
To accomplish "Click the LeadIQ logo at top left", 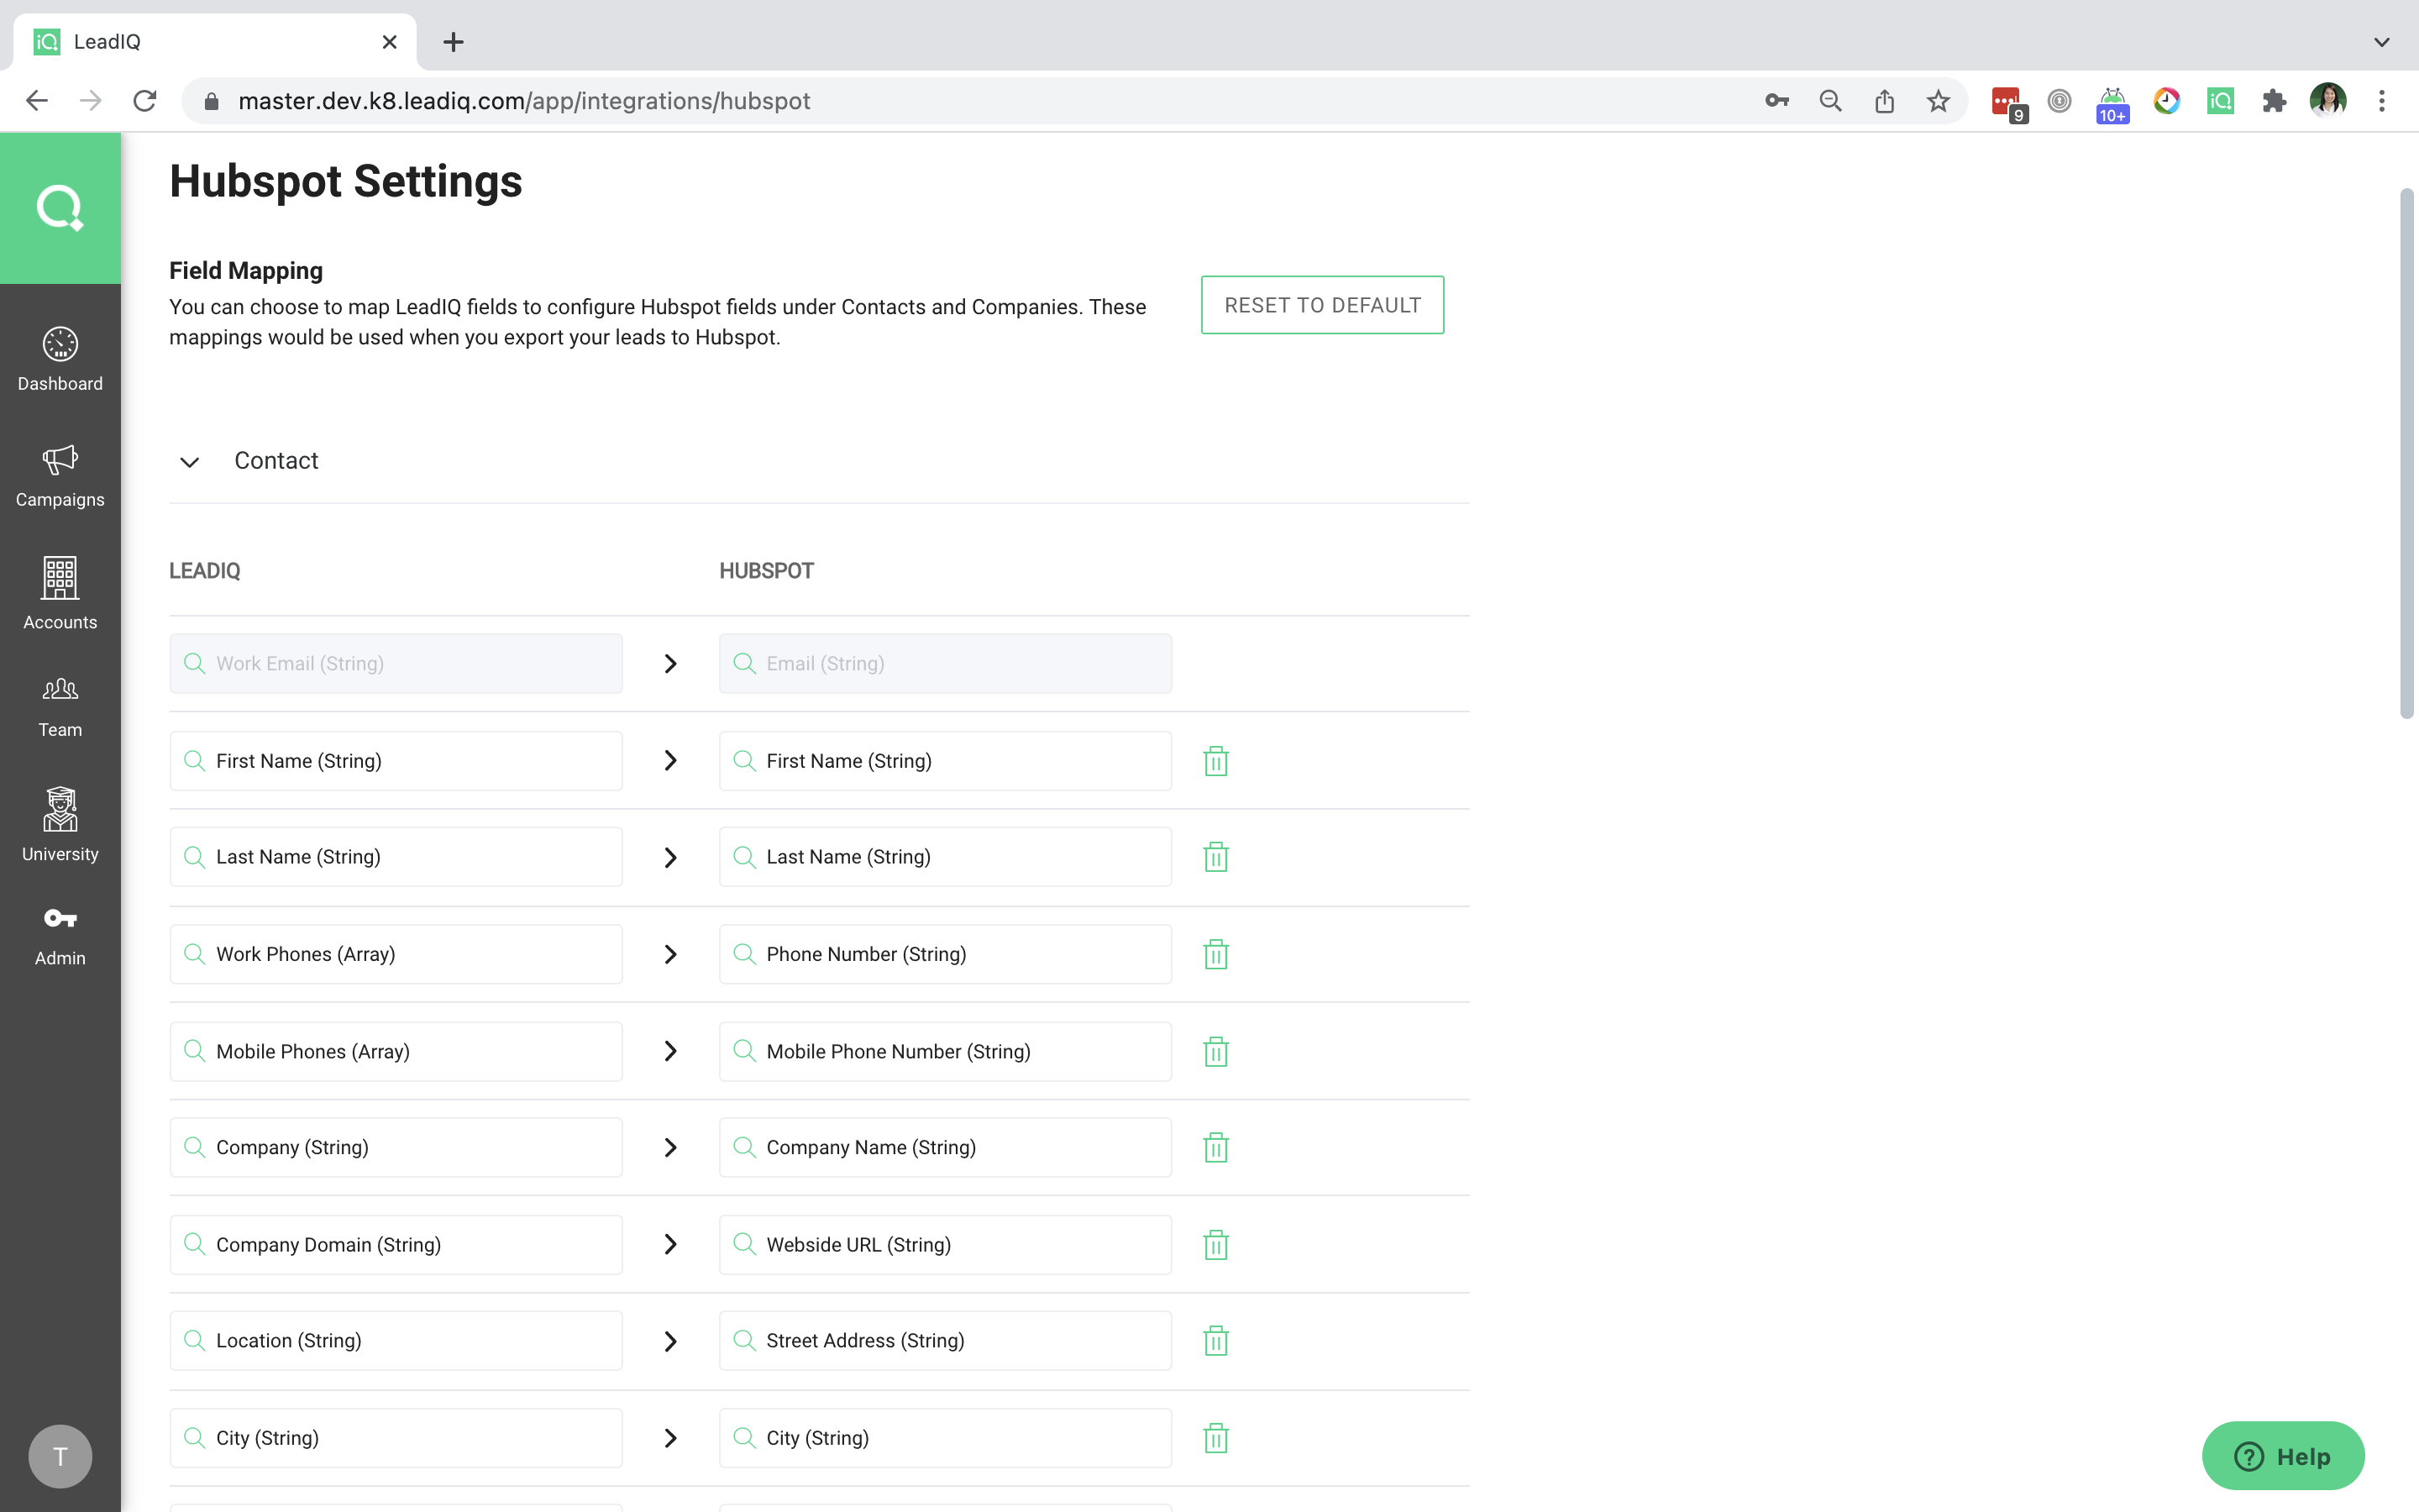I will [x=60, y=207].
